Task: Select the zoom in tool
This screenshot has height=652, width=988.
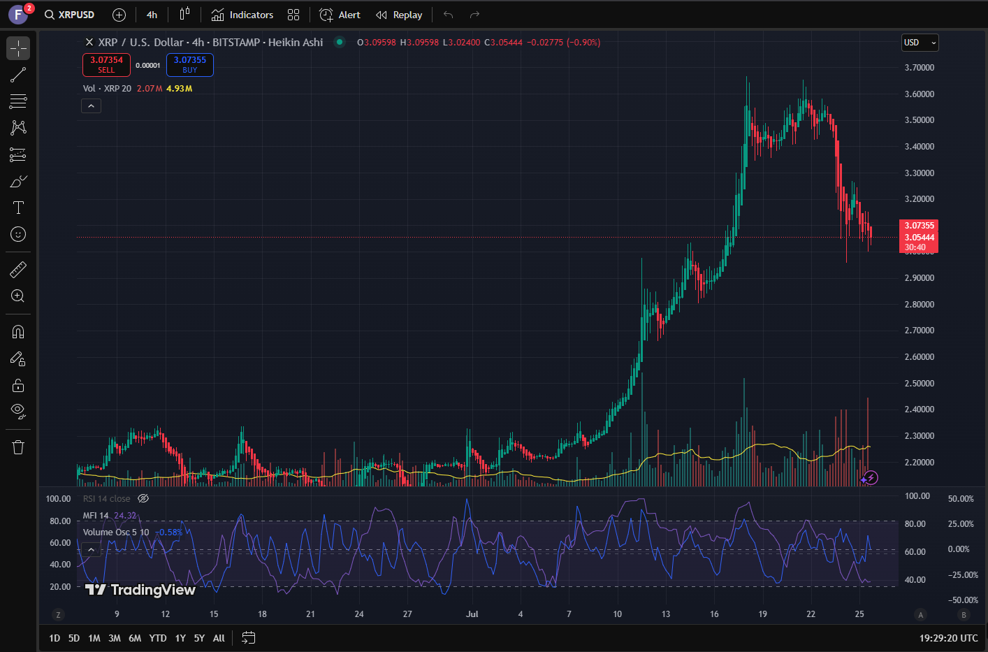Action: (x=18, y=296)
